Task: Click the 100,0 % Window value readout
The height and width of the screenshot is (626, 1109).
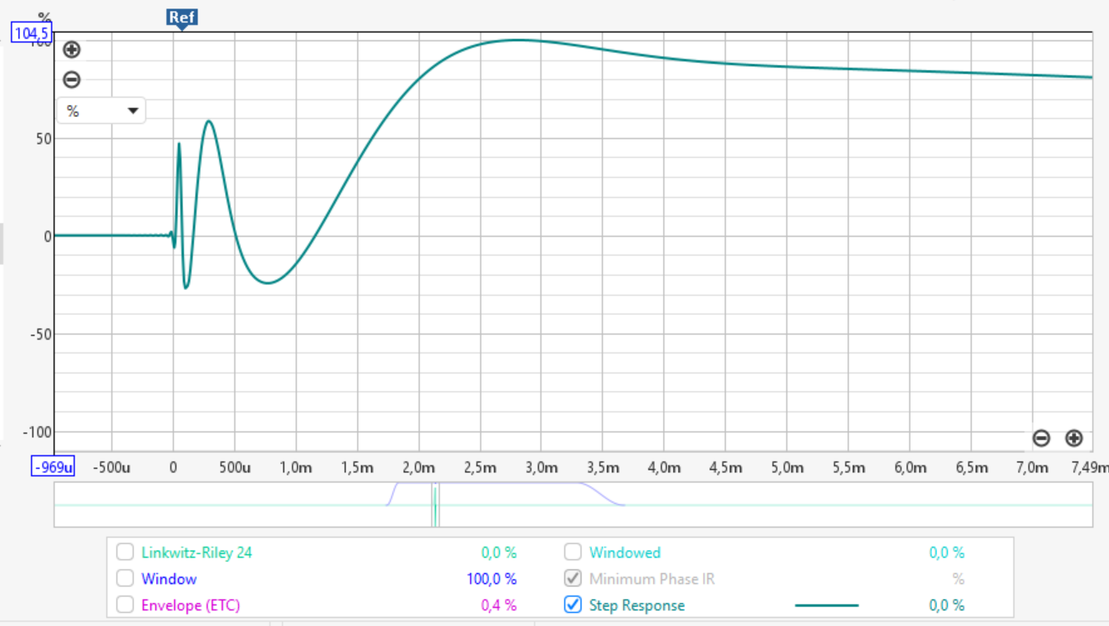Action: click(491, 578)
